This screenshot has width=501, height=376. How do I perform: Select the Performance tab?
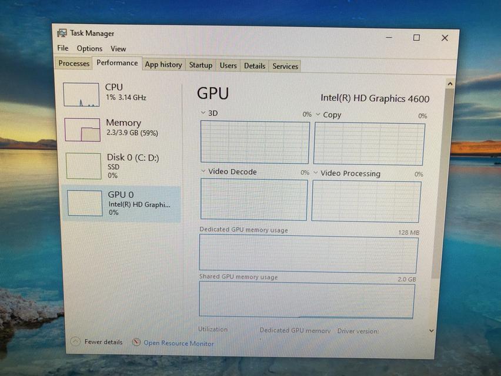click(x=117, y=63)
